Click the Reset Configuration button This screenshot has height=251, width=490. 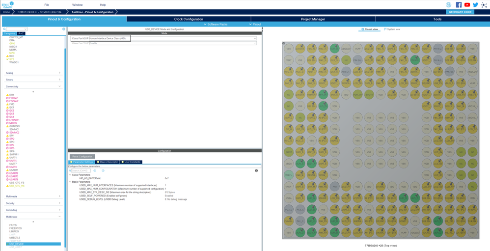point(82,157)
